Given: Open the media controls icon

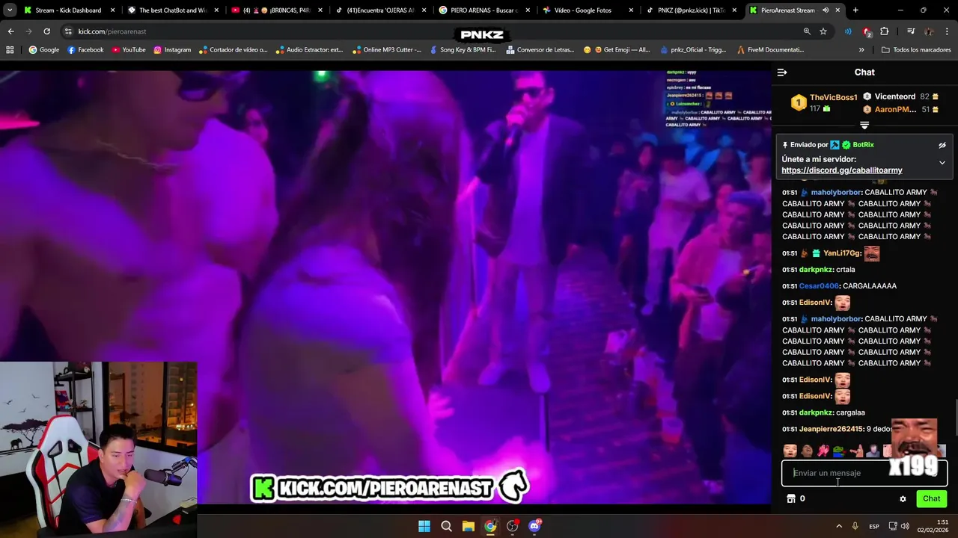Looking at the screenshot, I should (911, 31).
